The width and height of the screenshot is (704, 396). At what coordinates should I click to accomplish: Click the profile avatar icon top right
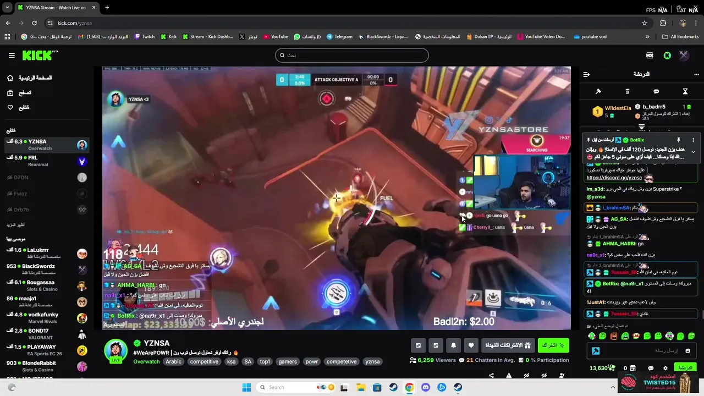[x=684, y=55]
